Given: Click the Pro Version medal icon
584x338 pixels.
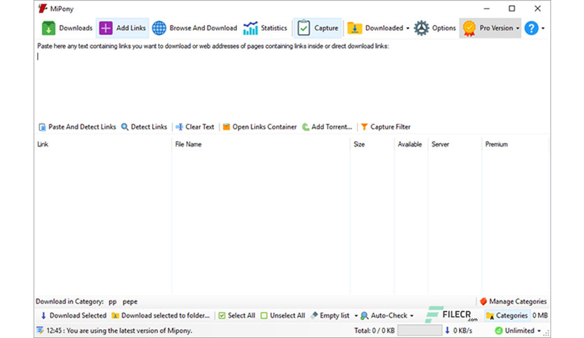Looking at the screenshot, I should (469, 29).
